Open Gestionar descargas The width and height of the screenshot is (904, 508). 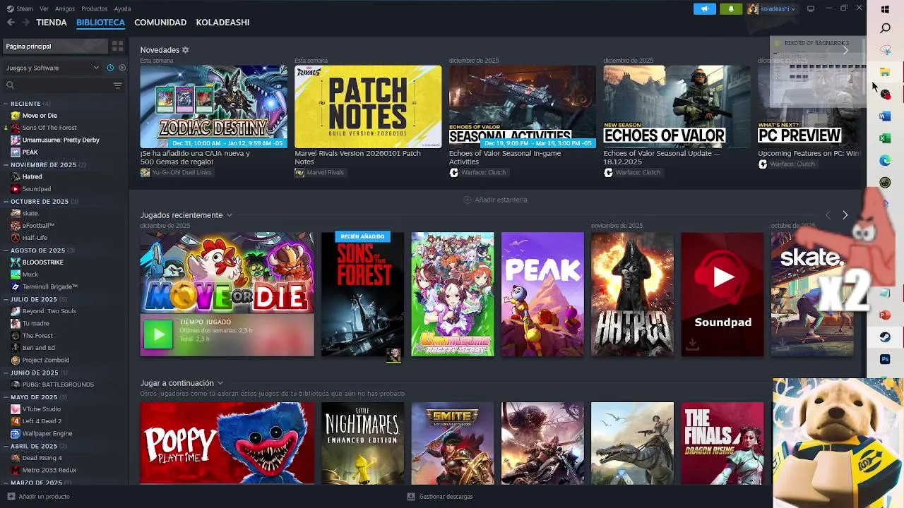pyautogui.click(x=439, y=497)
